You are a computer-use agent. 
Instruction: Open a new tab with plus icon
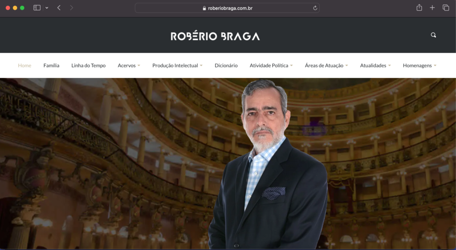click(432, 8)
